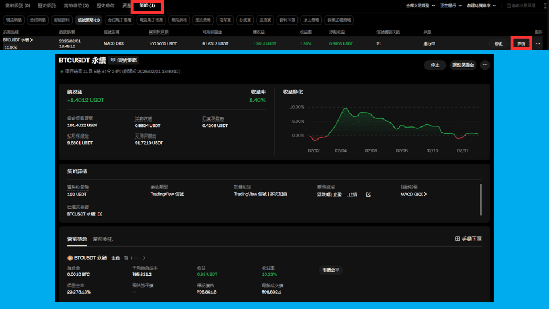Open the three-dot menu in table row
The height and width of the screenshot is (309, 549).
(538, 44)
